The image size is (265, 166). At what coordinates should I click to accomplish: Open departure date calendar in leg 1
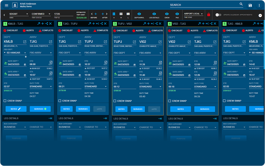click(25, 65)
